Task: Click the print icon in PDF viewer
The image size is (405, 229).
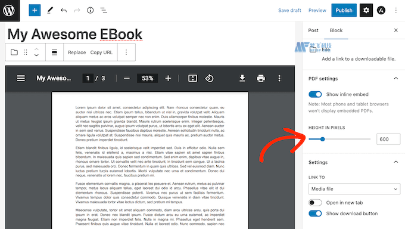Action: (261, 78)
